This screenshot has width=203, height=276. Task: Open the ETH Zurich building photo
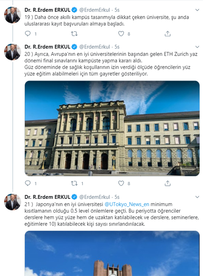(112, 128)
